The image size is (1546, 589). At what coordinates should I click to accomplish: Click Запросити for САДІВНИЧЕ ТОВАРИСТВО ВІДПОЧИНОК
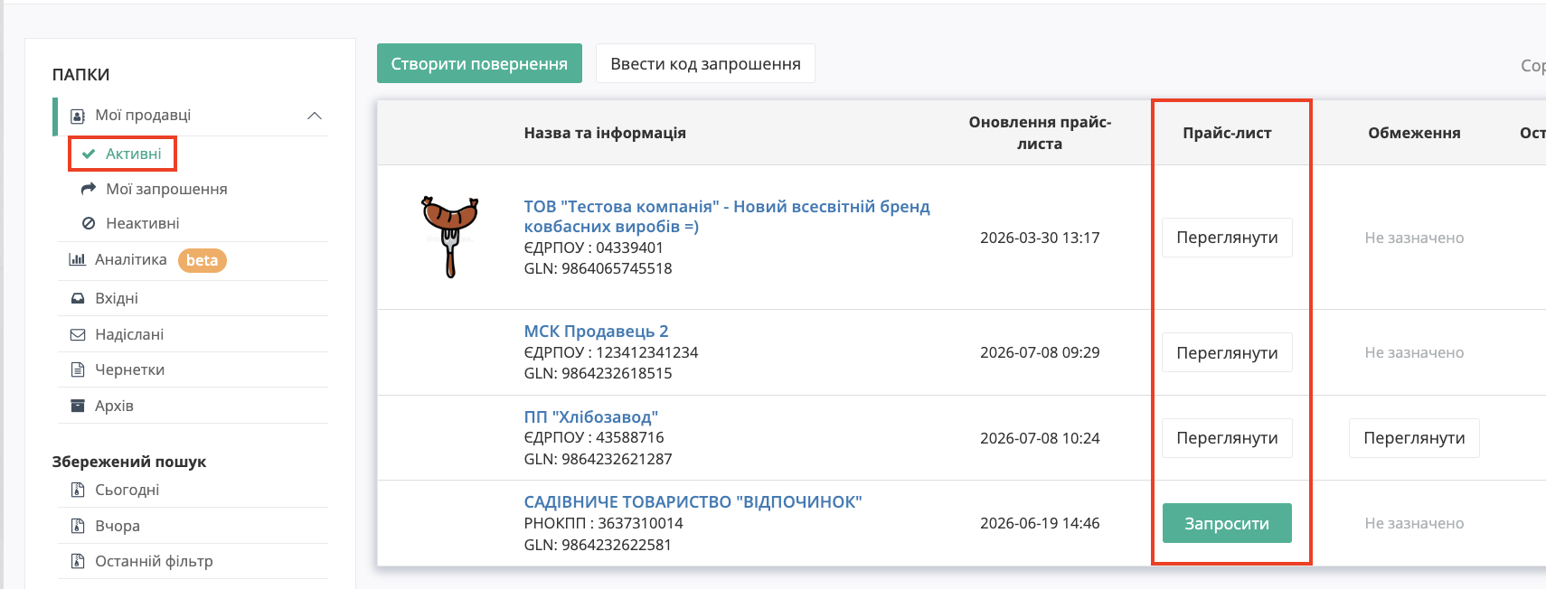[1227, 523]
